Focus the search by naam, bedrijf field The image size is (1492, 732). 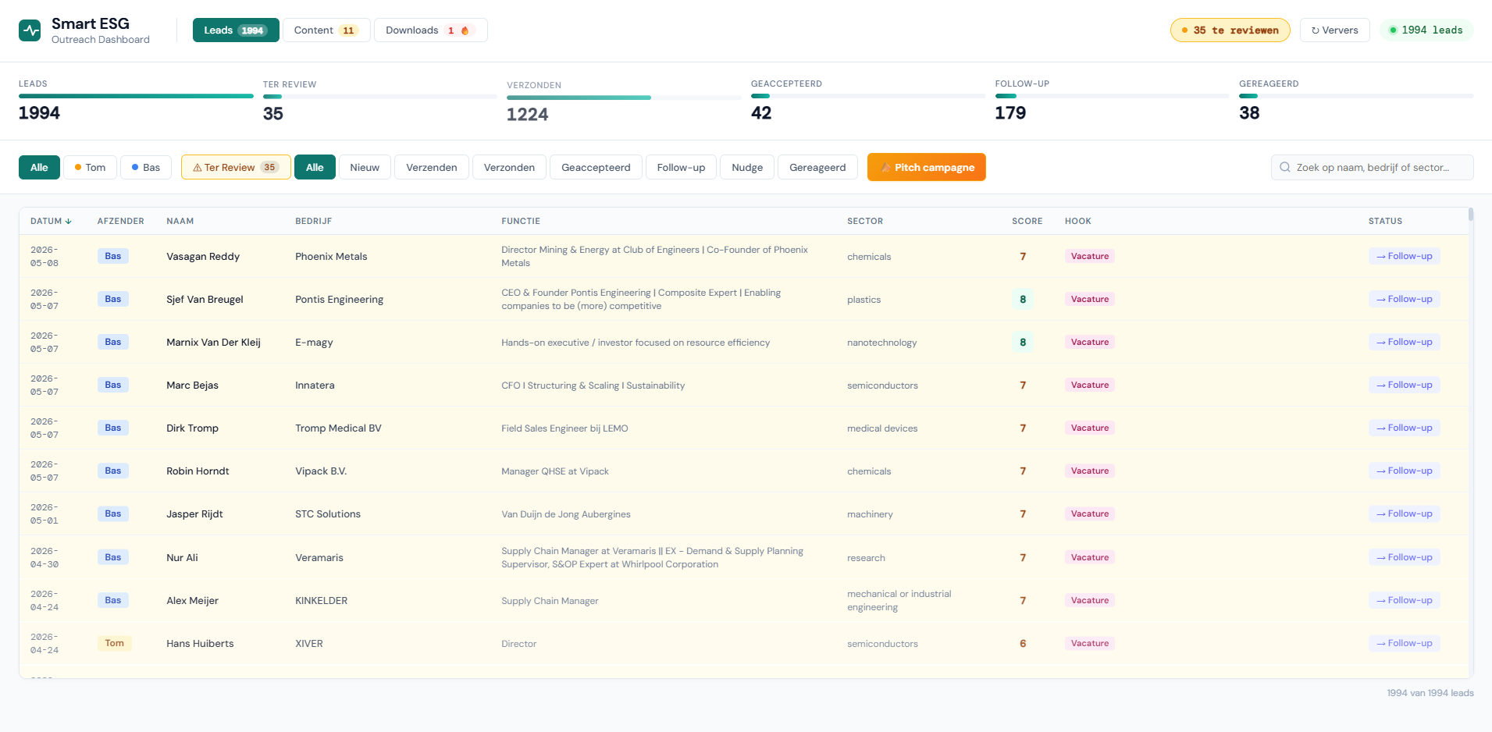point(1373,167)
